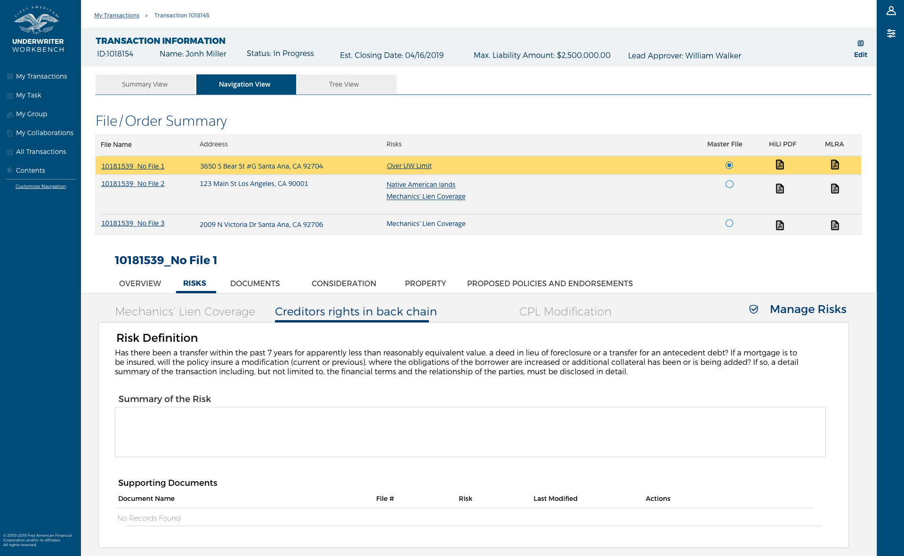Open the settings sliders icon
This screenshot has width=904, height=556.
pyautogui.click(x=891, y=33)
